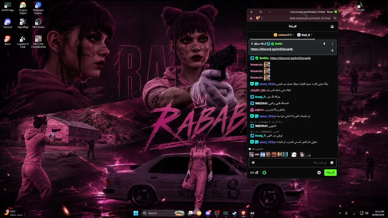Unpin the pinned BotRix message
Viewport: 388px width, 218px height.
tap(324, 44)
